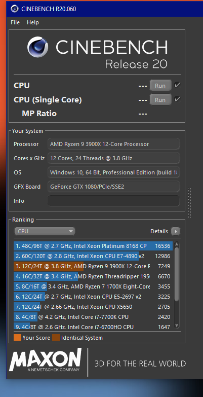Click the 16536 score value
The width and height of the screenshot is (203, 397).
tap(163, 246)
